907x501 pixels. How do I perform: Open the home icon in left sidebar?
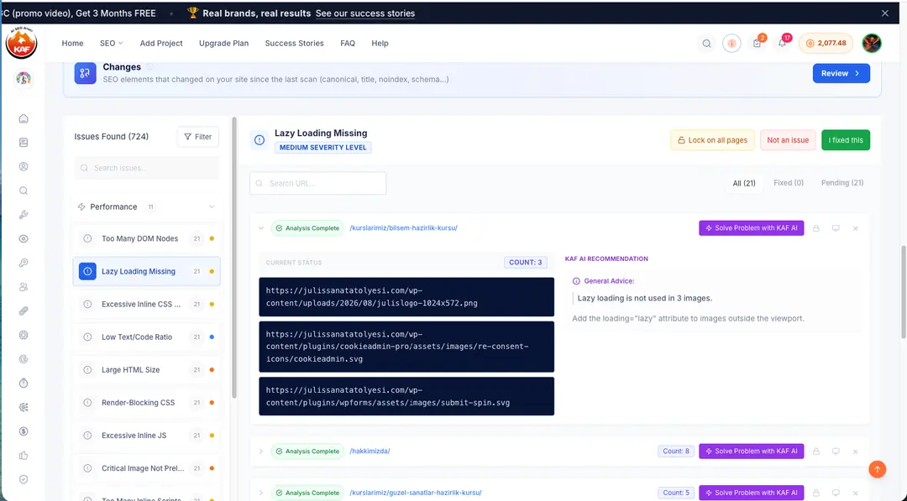(x=24, y=118)
